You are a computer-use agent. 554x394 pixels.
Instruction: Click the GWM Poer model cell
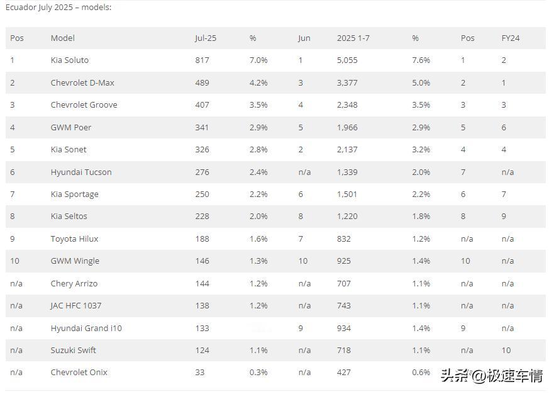point(70,127)
